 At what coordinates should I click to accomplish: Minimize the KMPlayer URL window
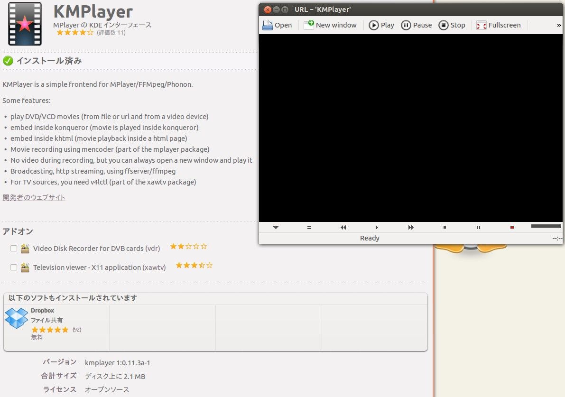pos(277,10)
